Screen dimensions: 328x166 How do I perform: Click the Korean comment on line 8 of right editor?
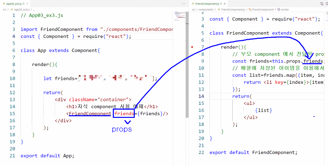[278, 54]
